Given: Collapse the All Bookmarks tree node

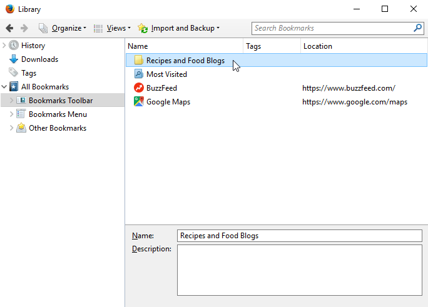Looking at the screenshot, I should [x=4, y=87].
